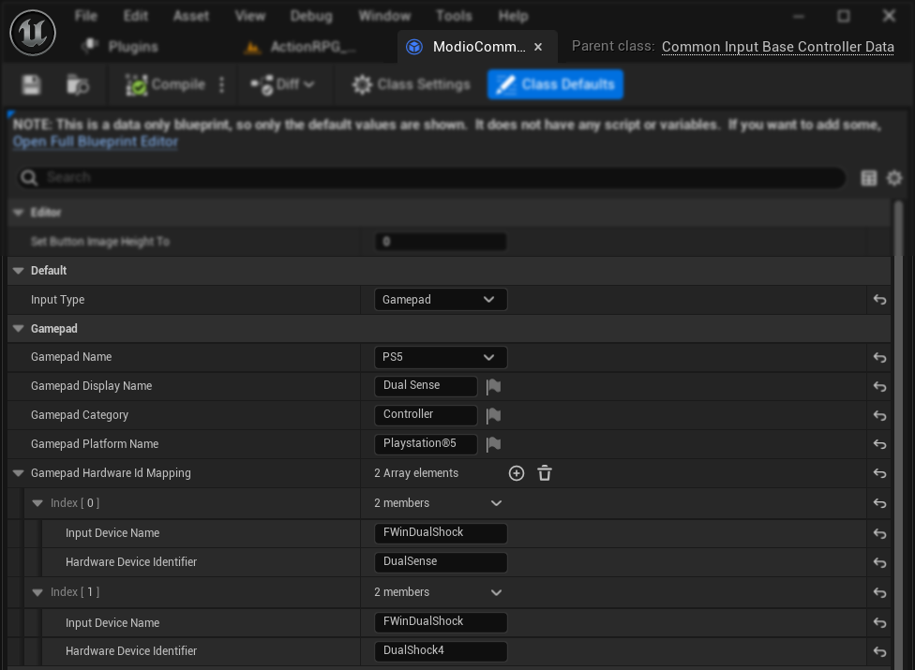Collapse the Gamepad category

(19, 328)
